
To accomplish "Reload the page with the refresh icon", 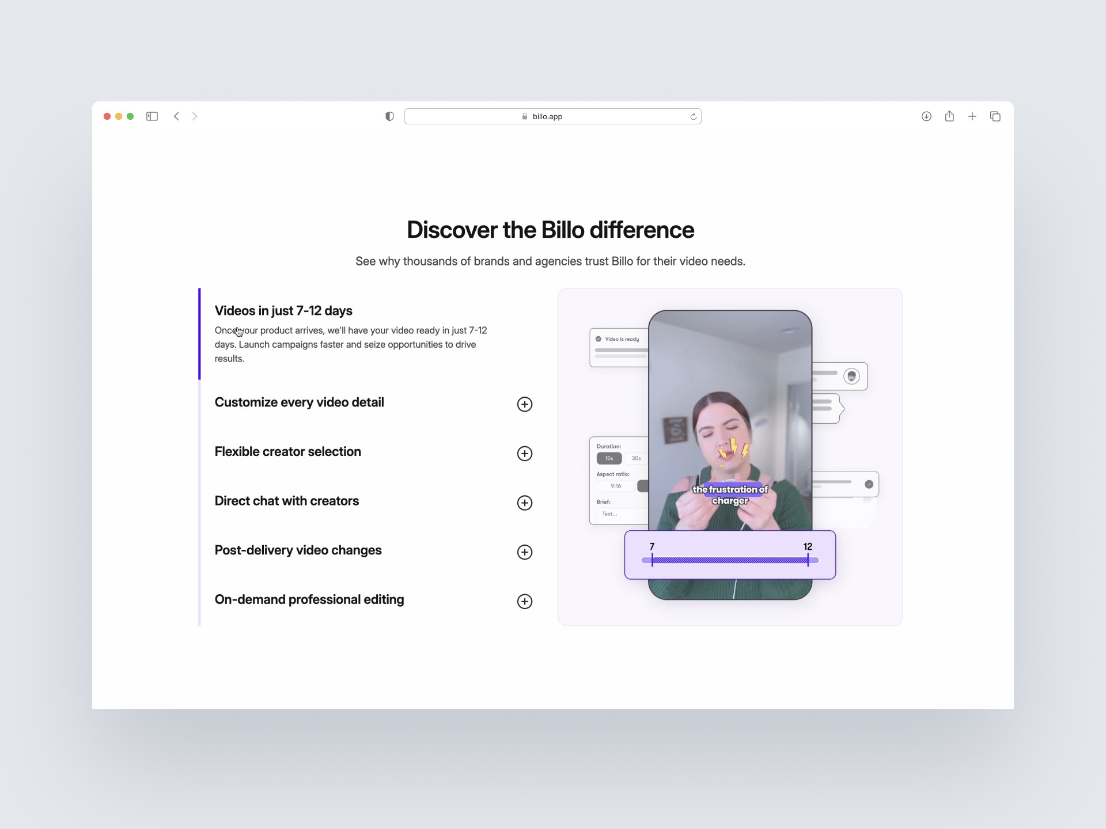I will pyautogui.click(x=693, y=116).
